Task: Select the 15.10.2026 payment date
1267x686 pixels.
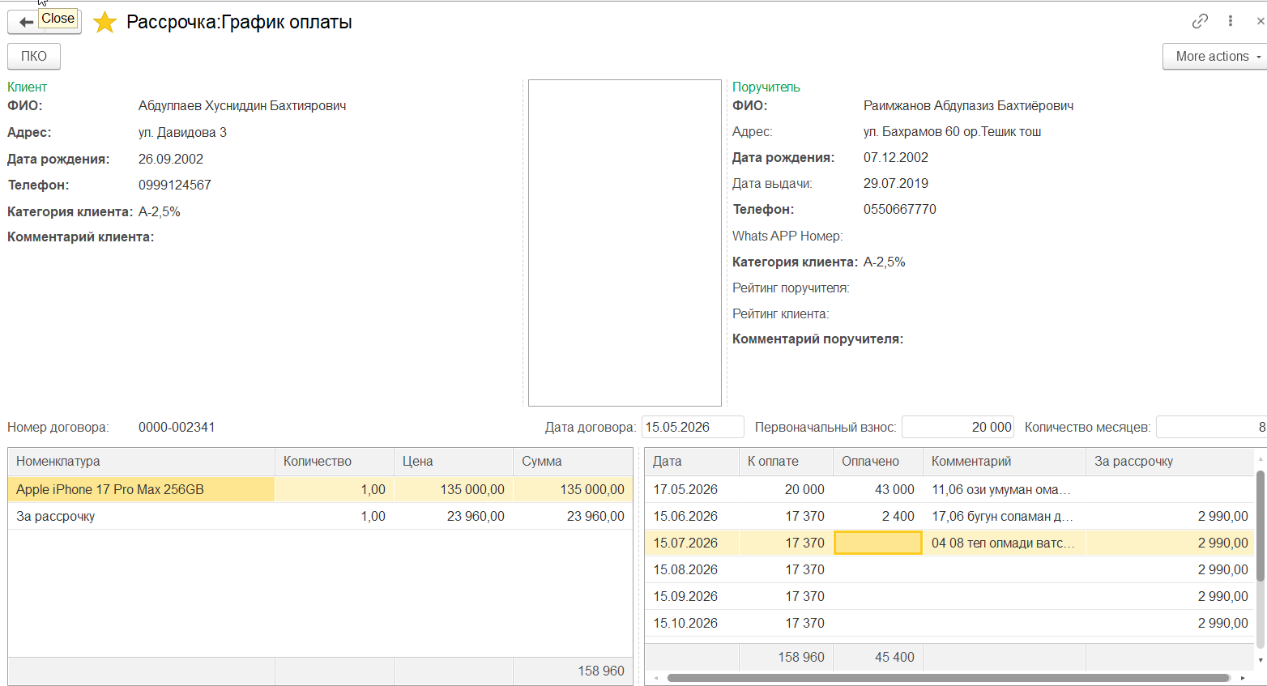Action: [686, 623]
